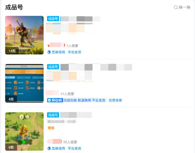This screenshot has width=195, height=153.
Task: Click the 安心购 shield icon
Action: pos(49,100)
